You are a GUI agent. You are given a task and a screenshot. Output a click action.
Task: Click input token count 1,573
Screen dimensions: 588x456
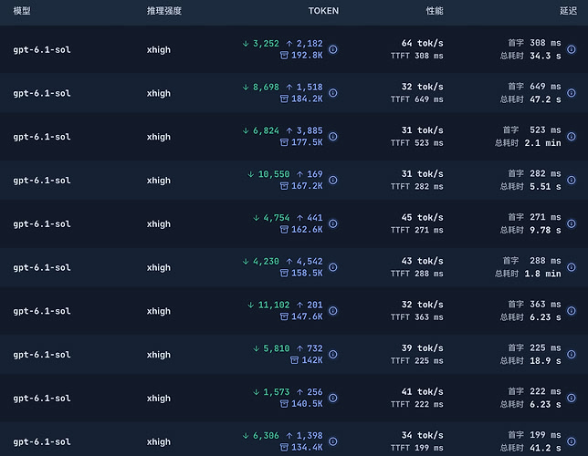[x=277, y=392]
